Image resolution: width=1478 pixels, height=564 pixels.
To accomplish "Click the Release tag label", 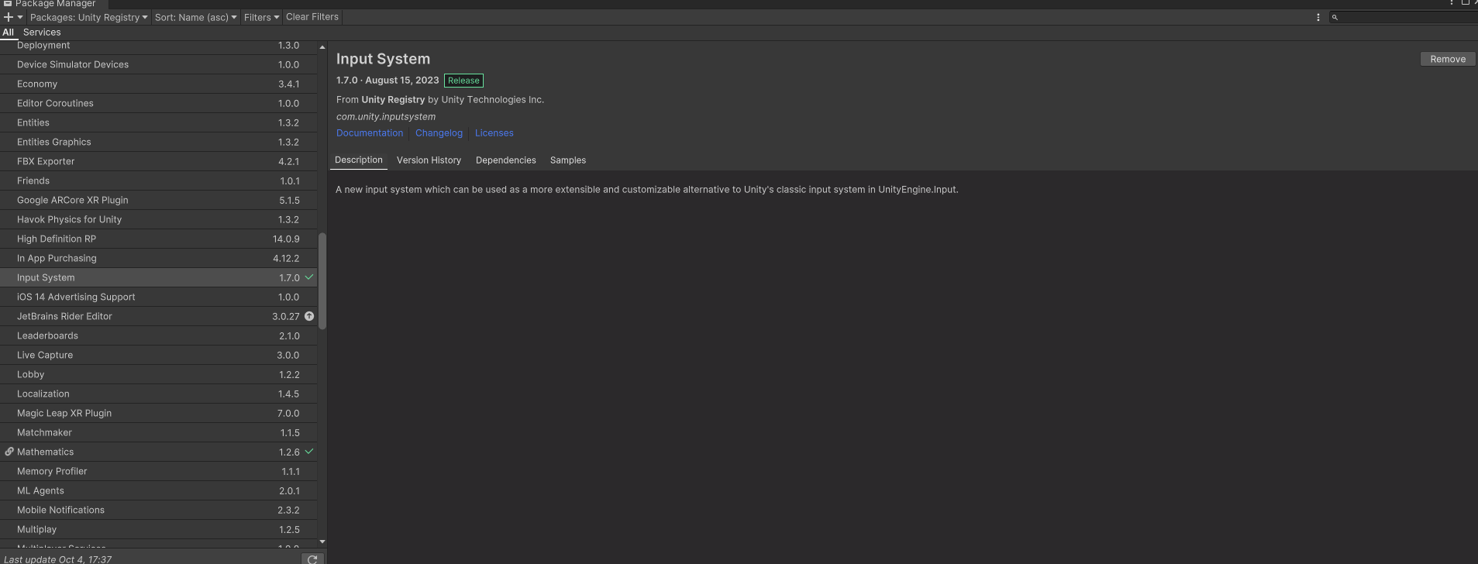I will click(463, 81).
